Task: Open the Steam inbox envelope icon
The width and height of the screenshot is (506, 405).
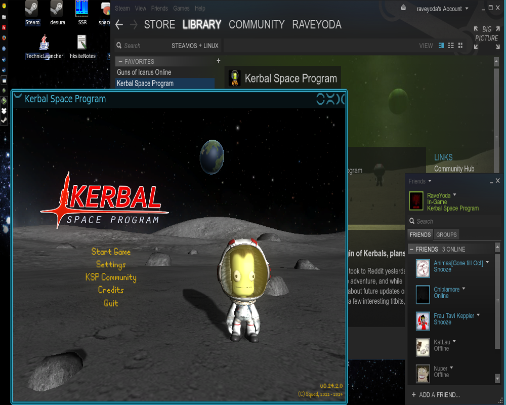Action: 403,8
